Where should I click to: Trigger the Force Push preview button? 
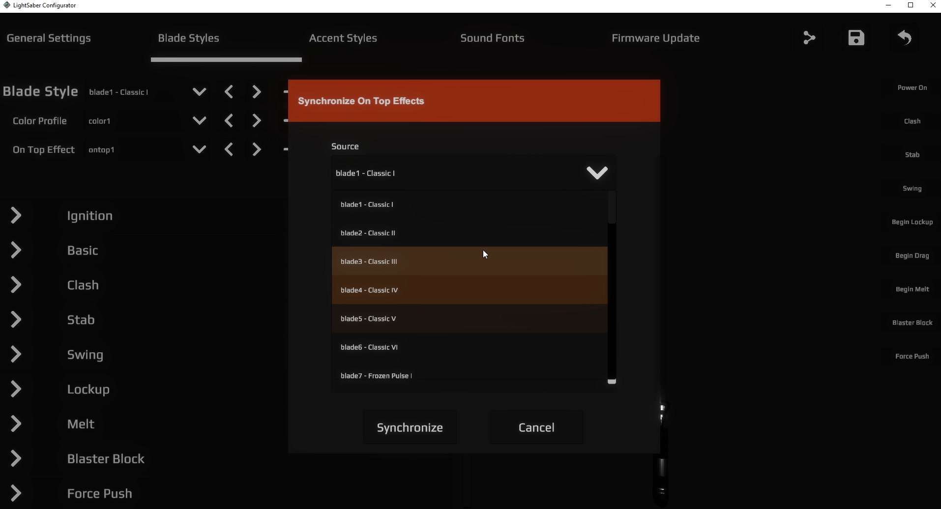pyautogui.click(x=912, y=356)
